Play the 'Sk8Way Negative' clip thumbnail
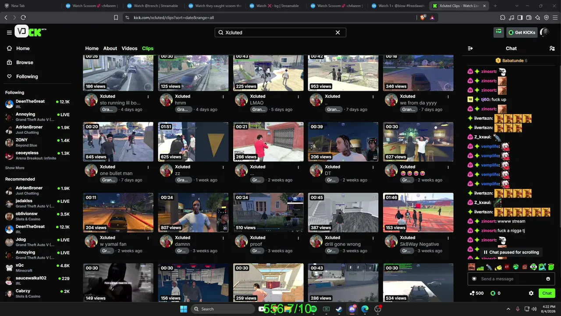This screenshot has height=316, width=561. point(418,212)
